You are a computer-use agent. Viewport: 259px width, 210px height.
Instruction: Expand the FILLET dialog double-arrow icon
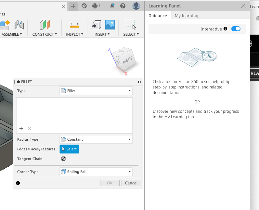[140, 82]
